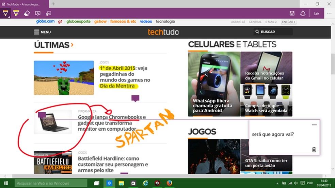Select the typed note comment tool

(x=37, y=14)
